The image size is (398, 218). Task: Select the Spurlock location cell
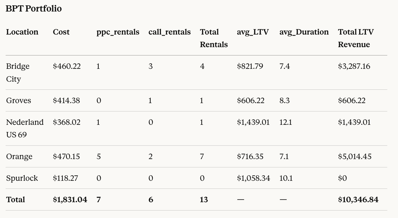coord(22,178)
